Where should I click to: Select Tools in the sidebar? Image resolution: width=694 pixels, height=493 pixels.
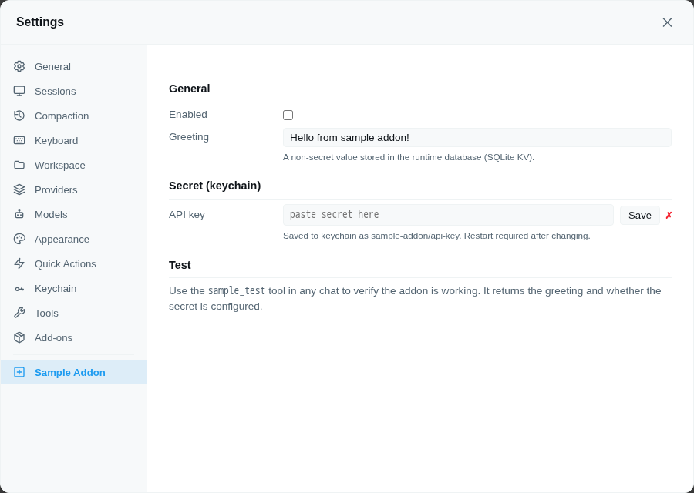73,313
